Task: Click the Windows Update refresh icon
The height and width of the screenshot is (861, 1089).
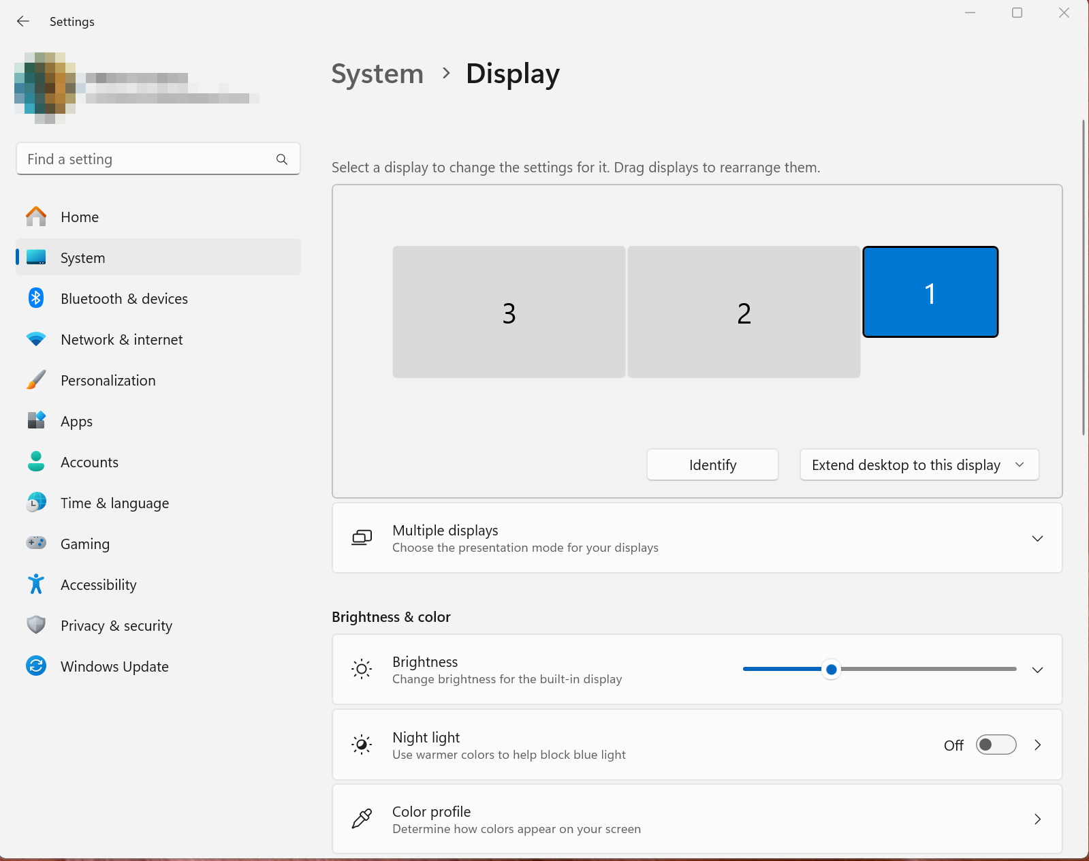Action: [36, 666]
